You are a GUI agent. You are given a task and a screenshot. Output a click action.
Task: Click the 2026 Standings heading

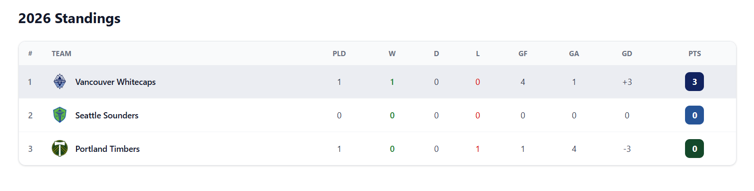point(69,18)
